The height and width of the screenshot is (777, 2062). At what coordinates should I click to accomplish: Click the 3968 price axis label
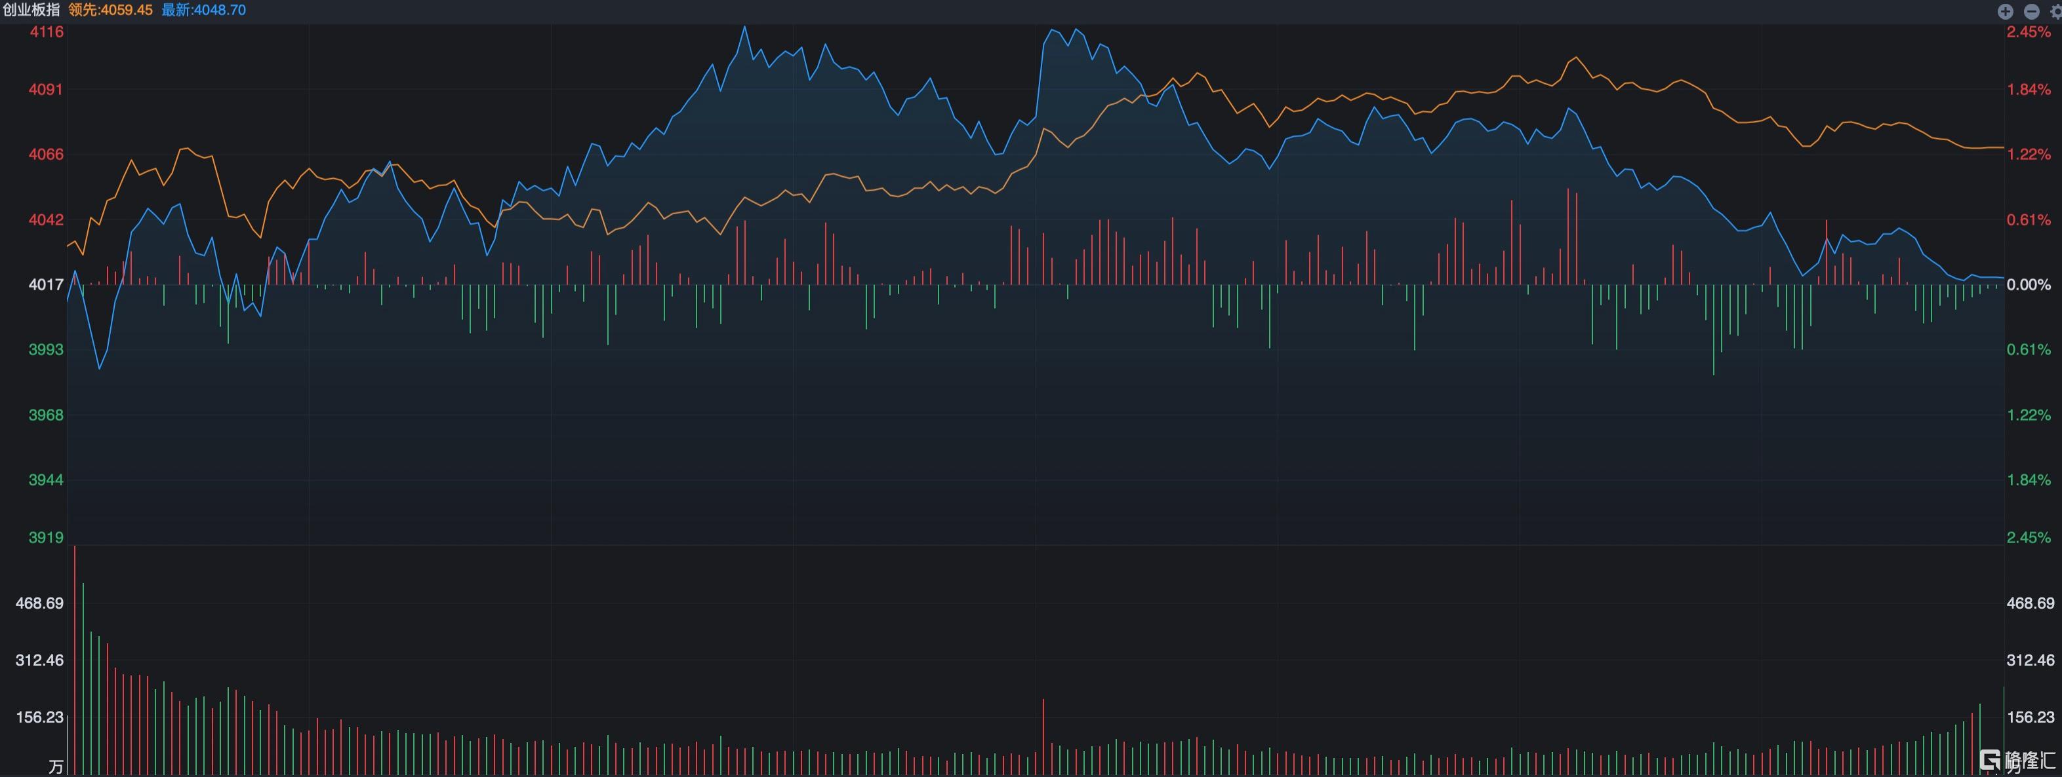pyautogui.click(x=47, y=415)
